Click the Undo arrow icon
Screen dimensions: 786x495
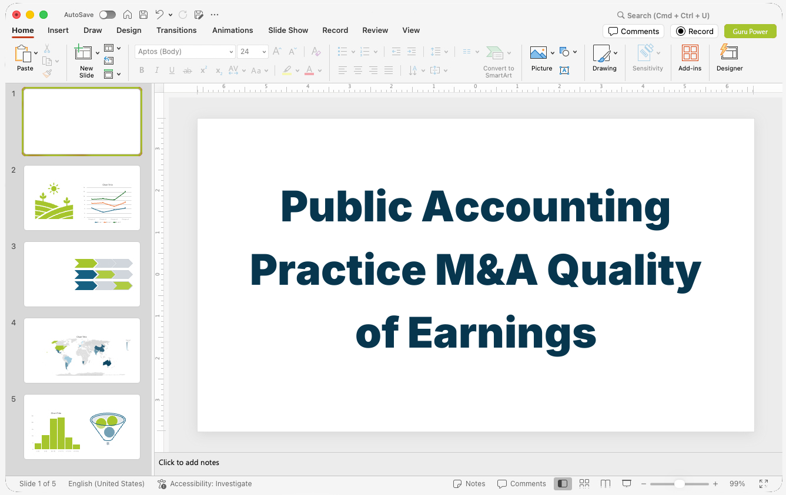click(159, 15)
